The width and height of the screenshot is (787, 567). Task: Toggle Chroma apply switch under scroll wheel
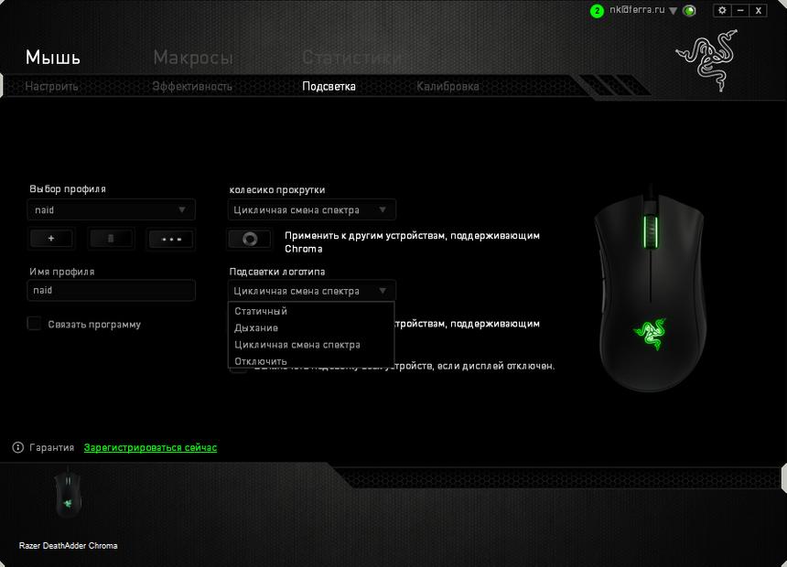coord(249,239)
